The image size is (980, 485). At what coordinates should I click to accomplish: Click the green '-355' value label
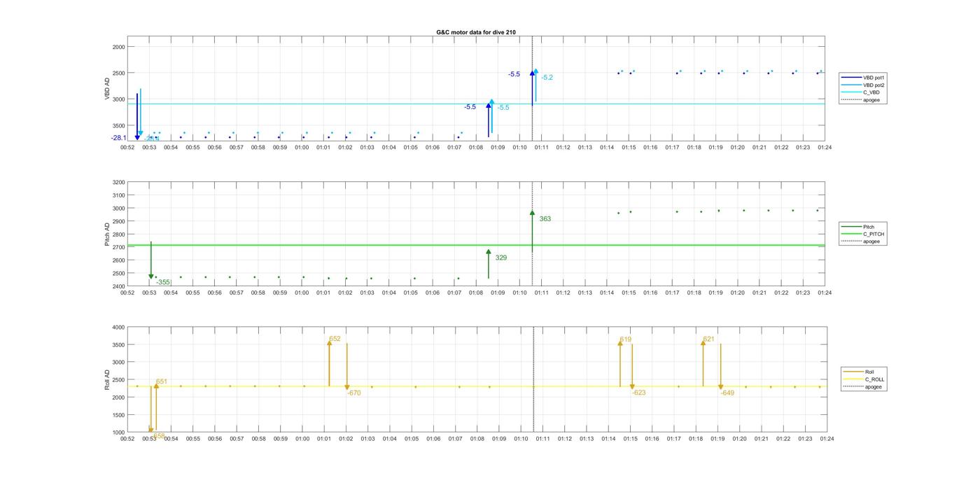click(163, 282)
